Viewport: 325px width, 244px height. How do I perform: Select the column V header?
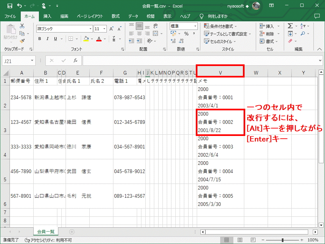click(220, 73)
